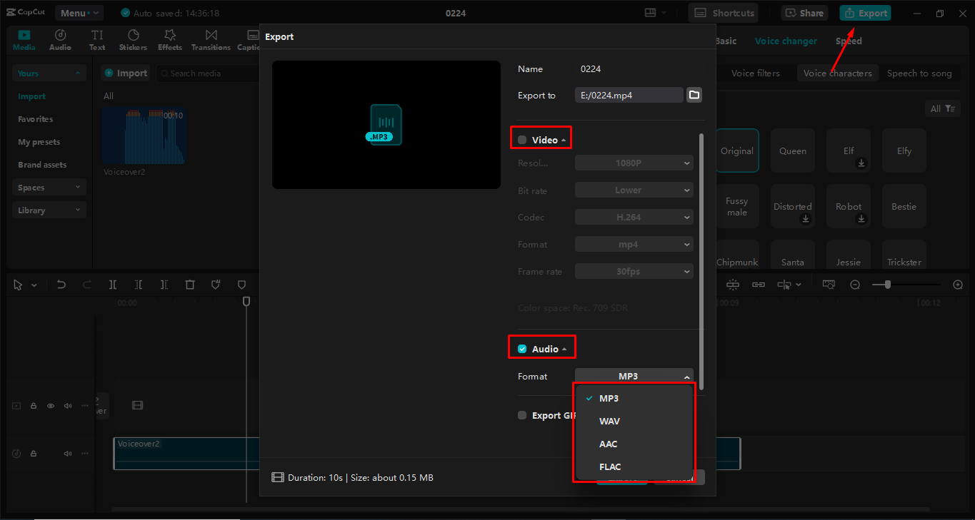975x520 pixels.
Task: Close the audio Format MP3 dropdown
Action: click(634, 376)
